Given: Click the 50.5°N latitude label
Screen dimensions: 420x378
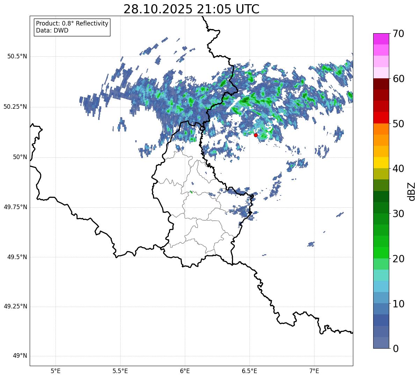Looking at the screenshot, I should 17,56.
